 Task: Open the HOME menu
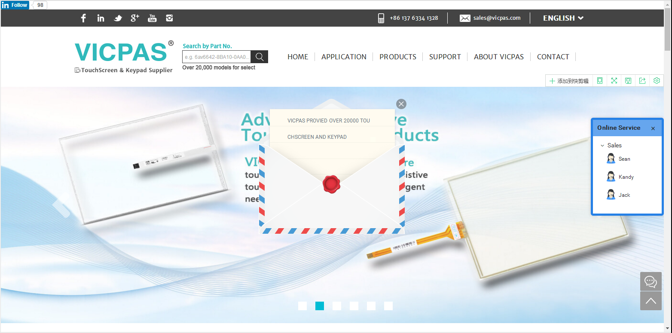(298, 57)
